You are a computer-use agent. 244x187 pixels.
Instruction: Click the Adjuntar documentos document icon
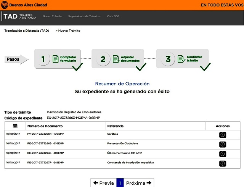[x=116, y=59]
